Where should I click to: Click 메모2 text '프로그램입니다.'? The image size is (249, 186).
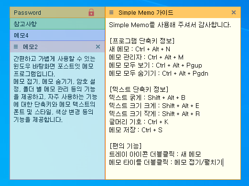[x=34, y=74]
